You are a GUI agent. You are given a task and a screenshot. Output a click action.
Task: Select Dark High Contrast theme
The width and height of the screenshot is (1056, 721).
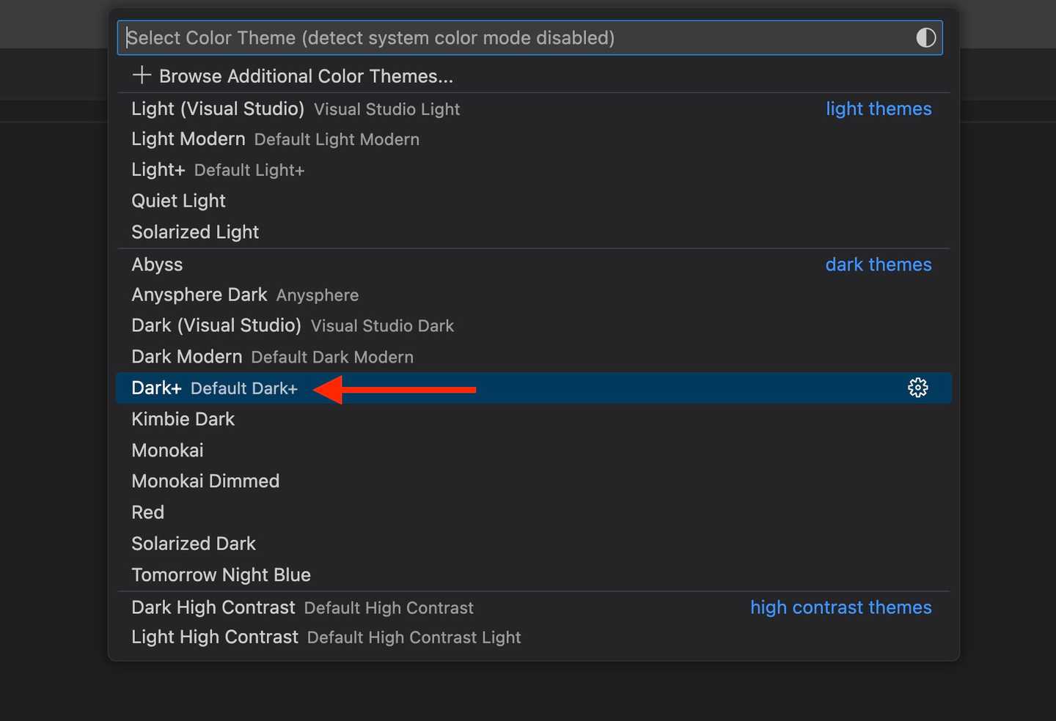pyautogui.click(x=213, y=607)
